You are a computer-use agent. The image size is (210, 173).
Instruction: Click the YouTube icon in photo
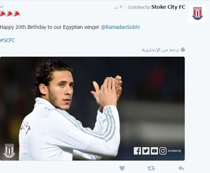[154, 151]
